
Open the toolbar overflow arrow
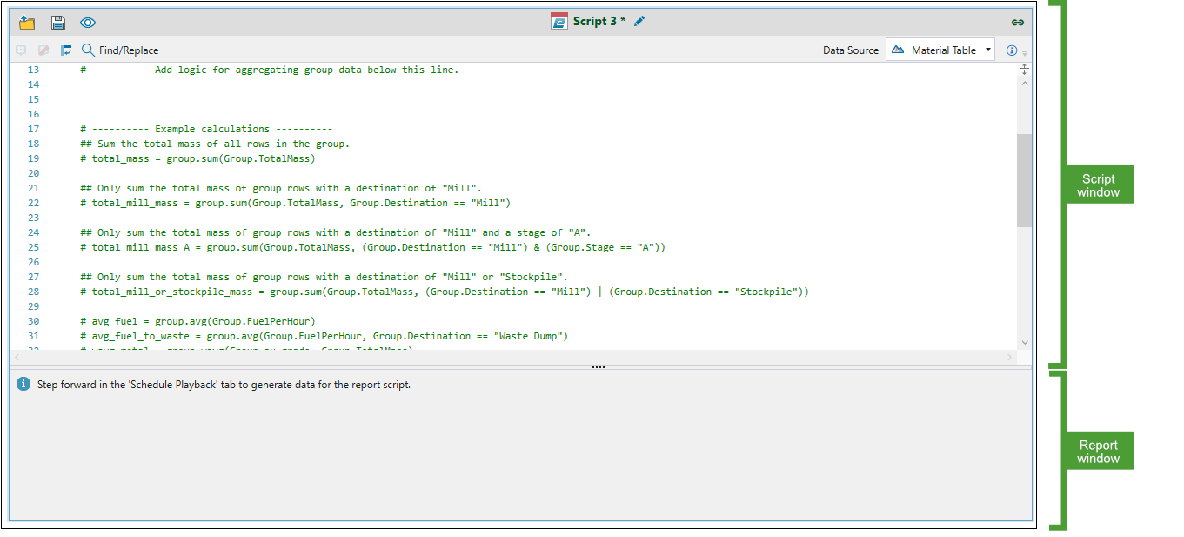point(1025,53)
